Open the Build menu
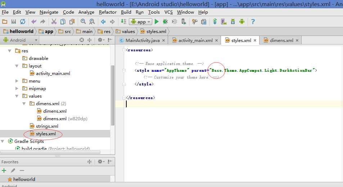The image size is (343, 187). pos(126,12)
